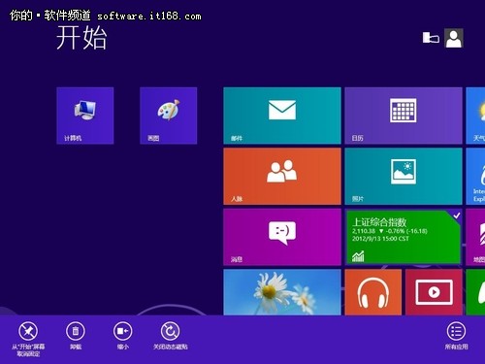Open the 计算机 (Computer) tile
The image size is (485, 364).
click(x=85, y=116)
